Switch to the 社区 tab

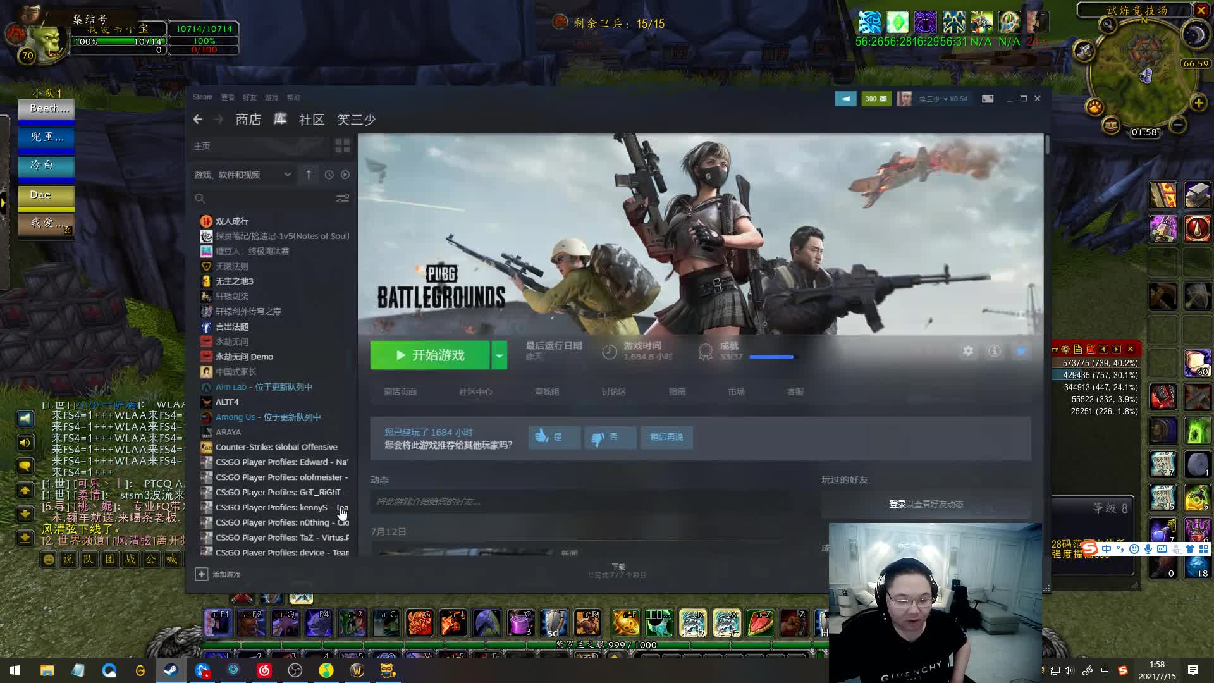[311, 120]
